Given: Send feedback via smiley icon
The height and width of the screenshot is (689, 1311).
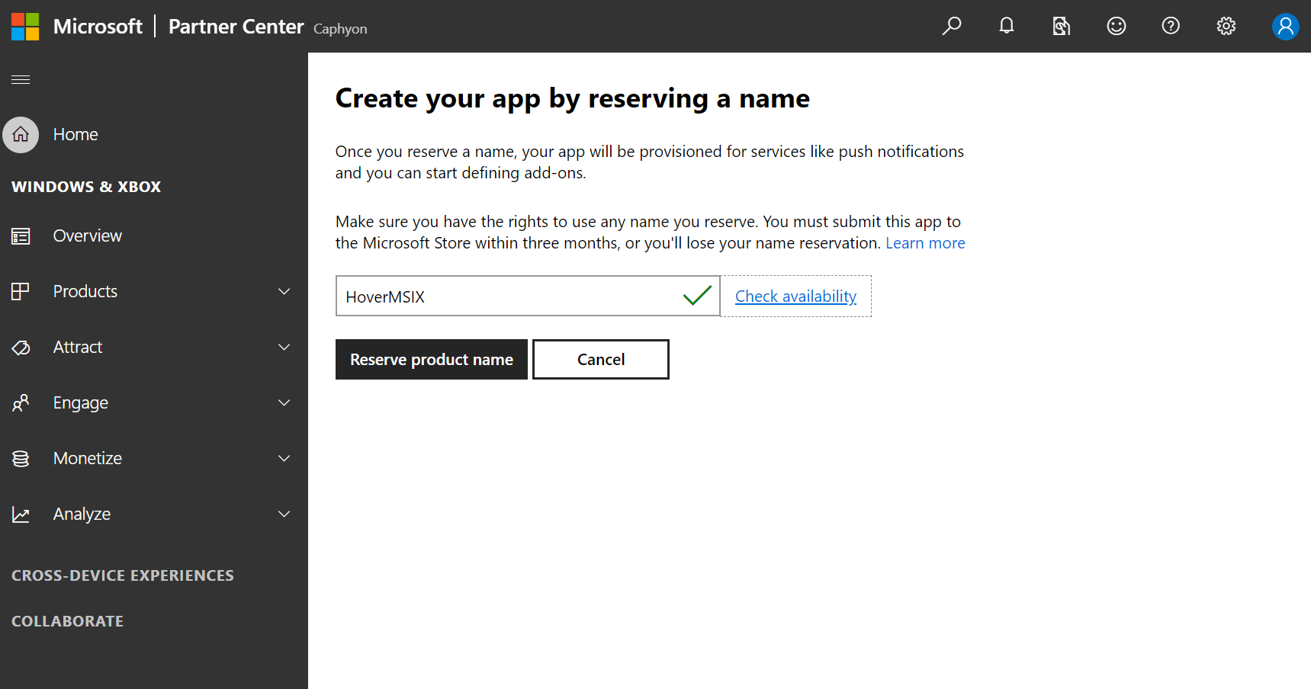Looking at the screenshot, I should point(1117,26).
